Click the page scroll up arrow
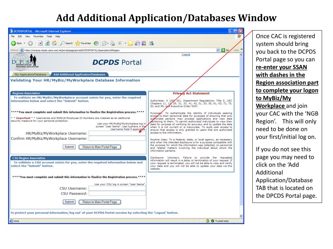The image size is (333, 249). tap(241, 55)
